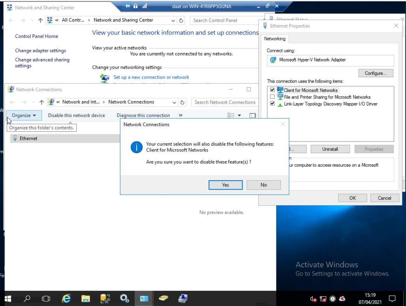
Task: Expand the toolbar overflow chevron
Action: [180, 115]
